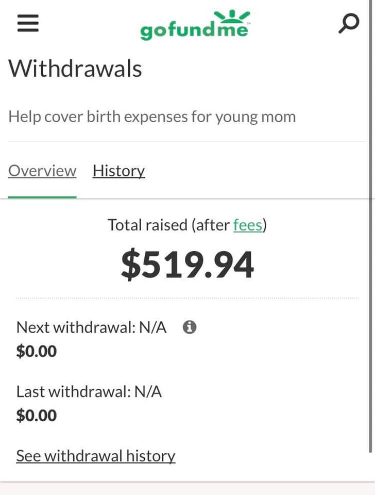The height and width of the screenshot is (495, 375).
Task: Click the campaign title about birth expenses
Action: [152, 117]
